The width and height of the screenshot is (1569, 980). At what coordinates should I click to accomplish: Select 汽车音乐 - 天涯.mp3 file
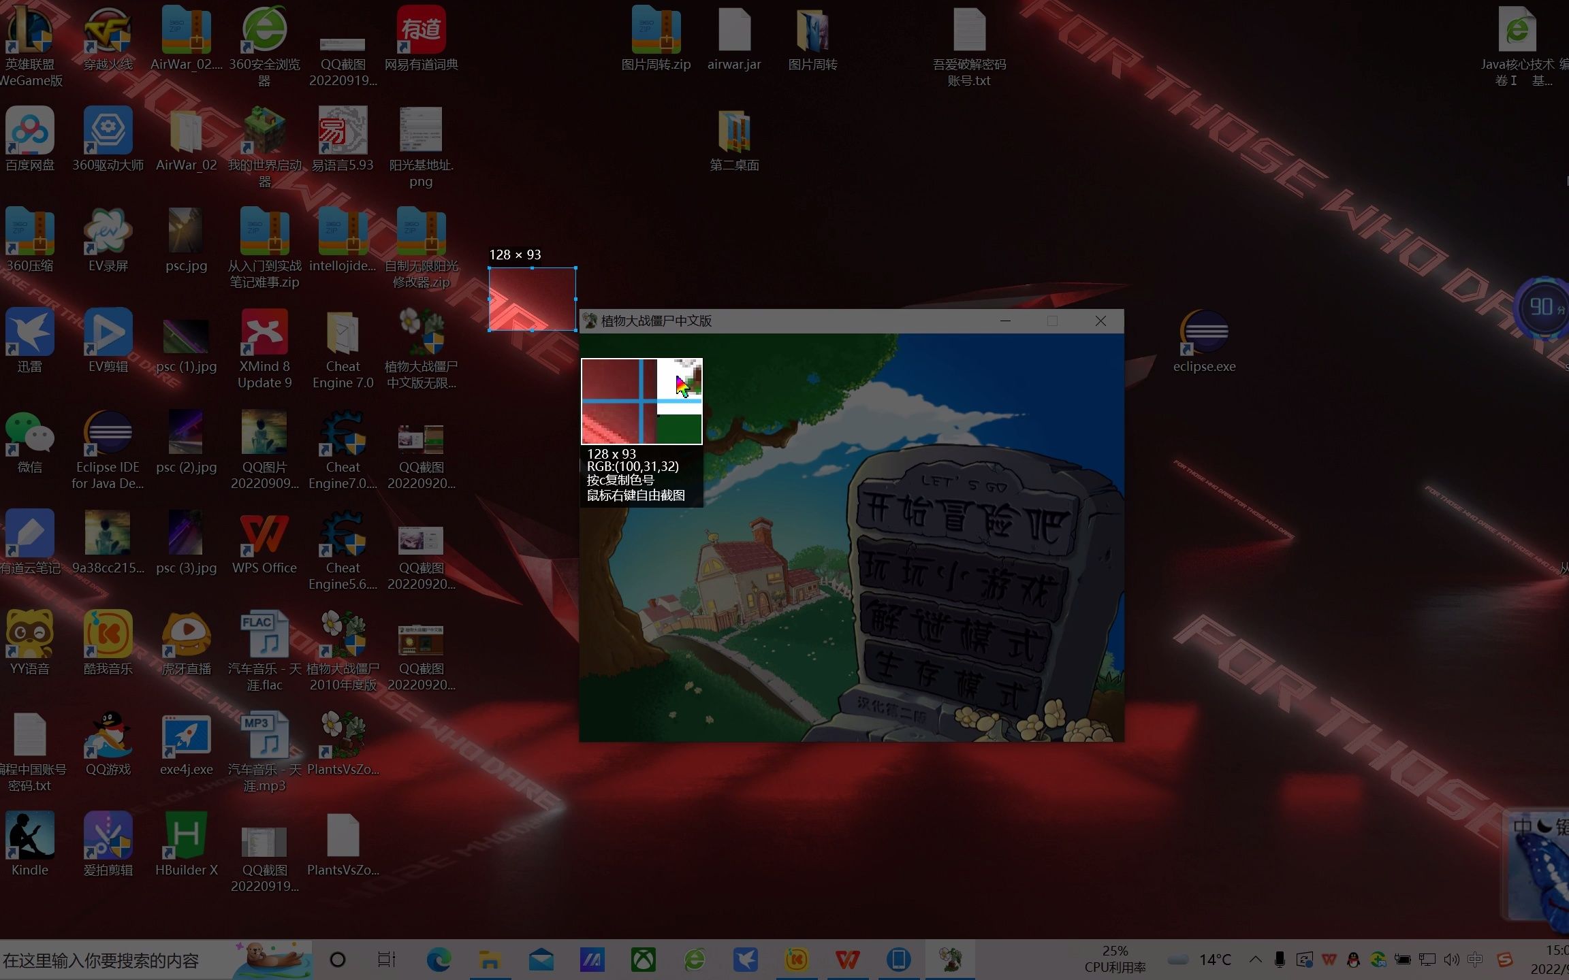point(264,750)
